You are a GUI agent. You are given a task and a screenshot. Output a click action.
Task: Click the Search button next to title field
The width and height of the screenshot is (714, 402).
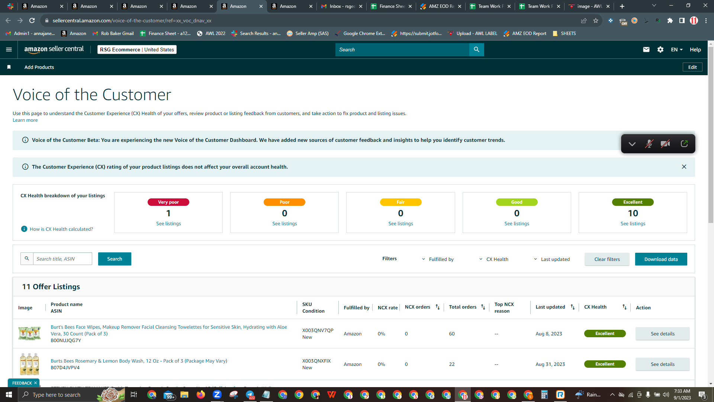click(115, 259)
